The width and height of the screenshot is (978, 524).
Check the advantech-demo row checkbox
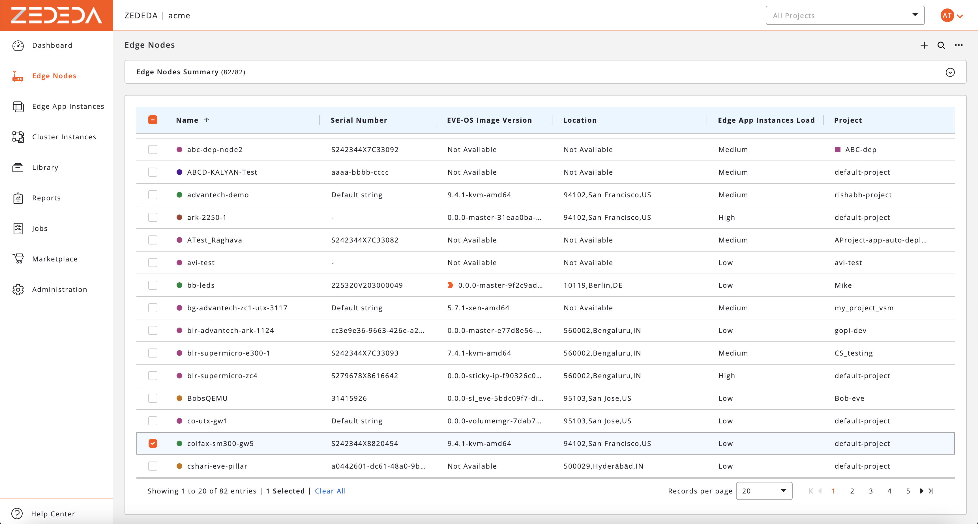tap(153, 194)
